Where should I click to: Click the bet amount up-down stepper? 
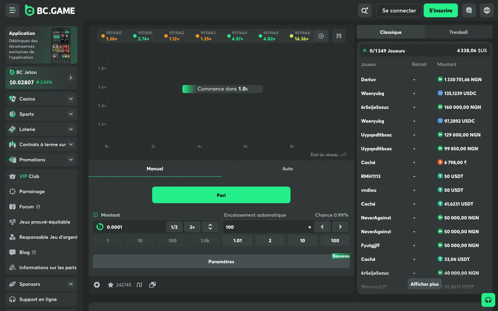(x=210, y=227)
